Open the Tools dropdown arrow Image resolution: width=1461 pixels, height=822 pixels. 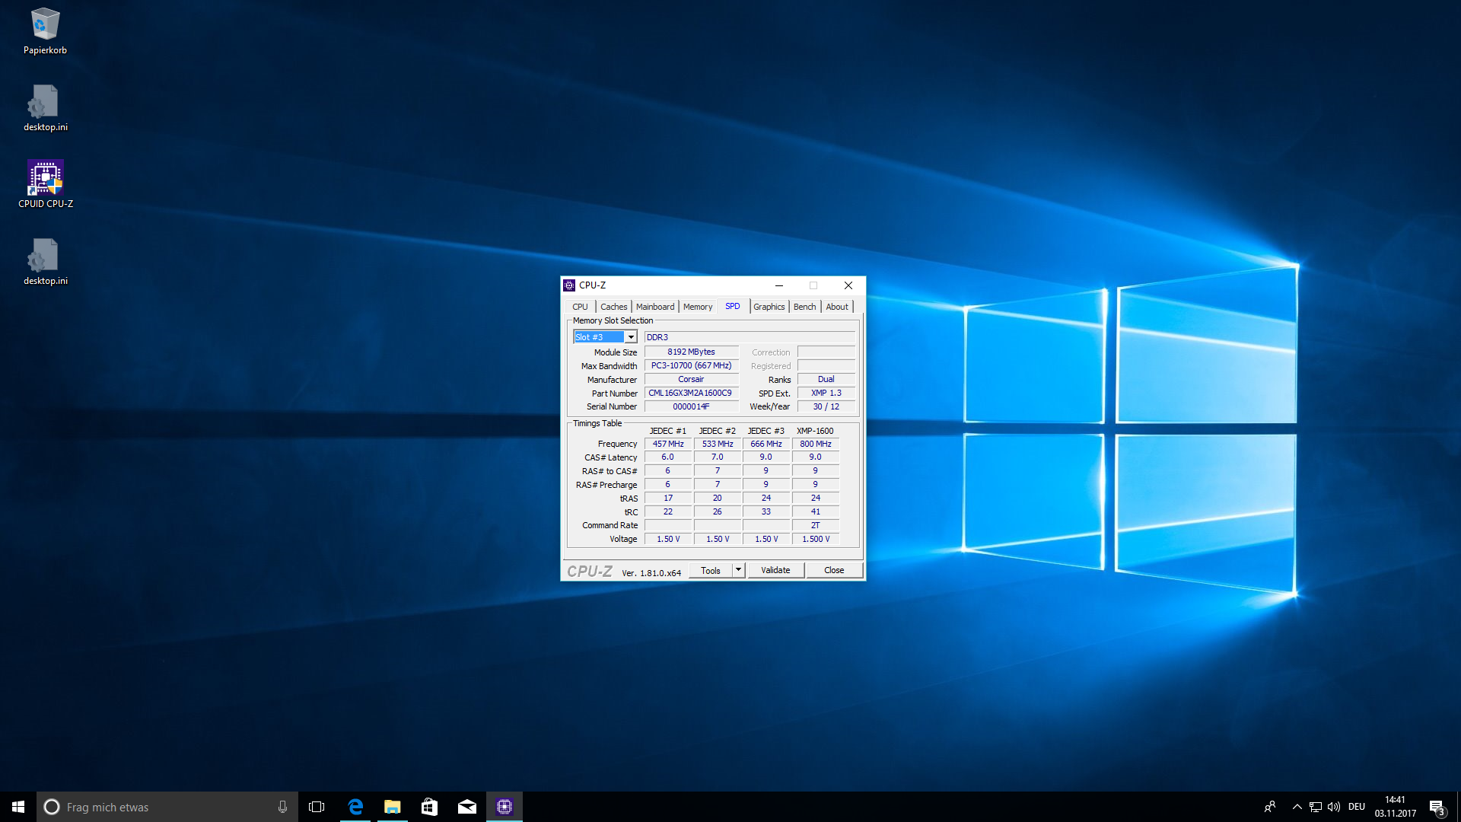tap(738, 570)
